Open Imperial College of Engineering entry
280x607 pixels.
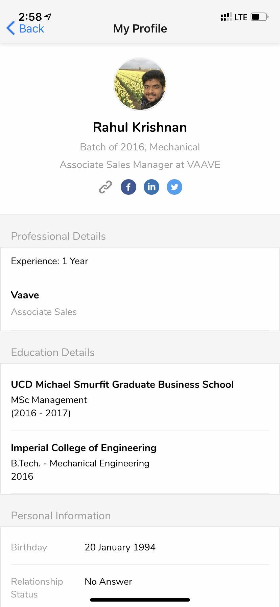coord(84,448)
